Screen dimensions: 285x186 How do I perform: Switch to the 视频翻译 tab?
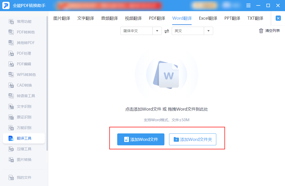tap(133, 18)
